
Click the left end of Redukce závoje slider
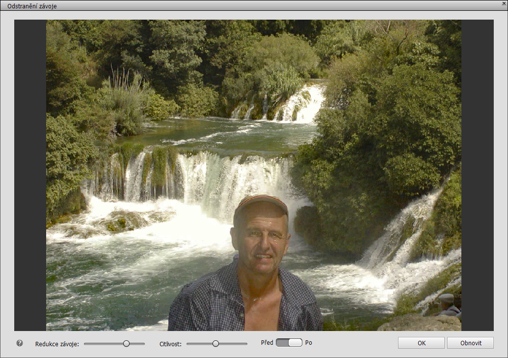85,344
